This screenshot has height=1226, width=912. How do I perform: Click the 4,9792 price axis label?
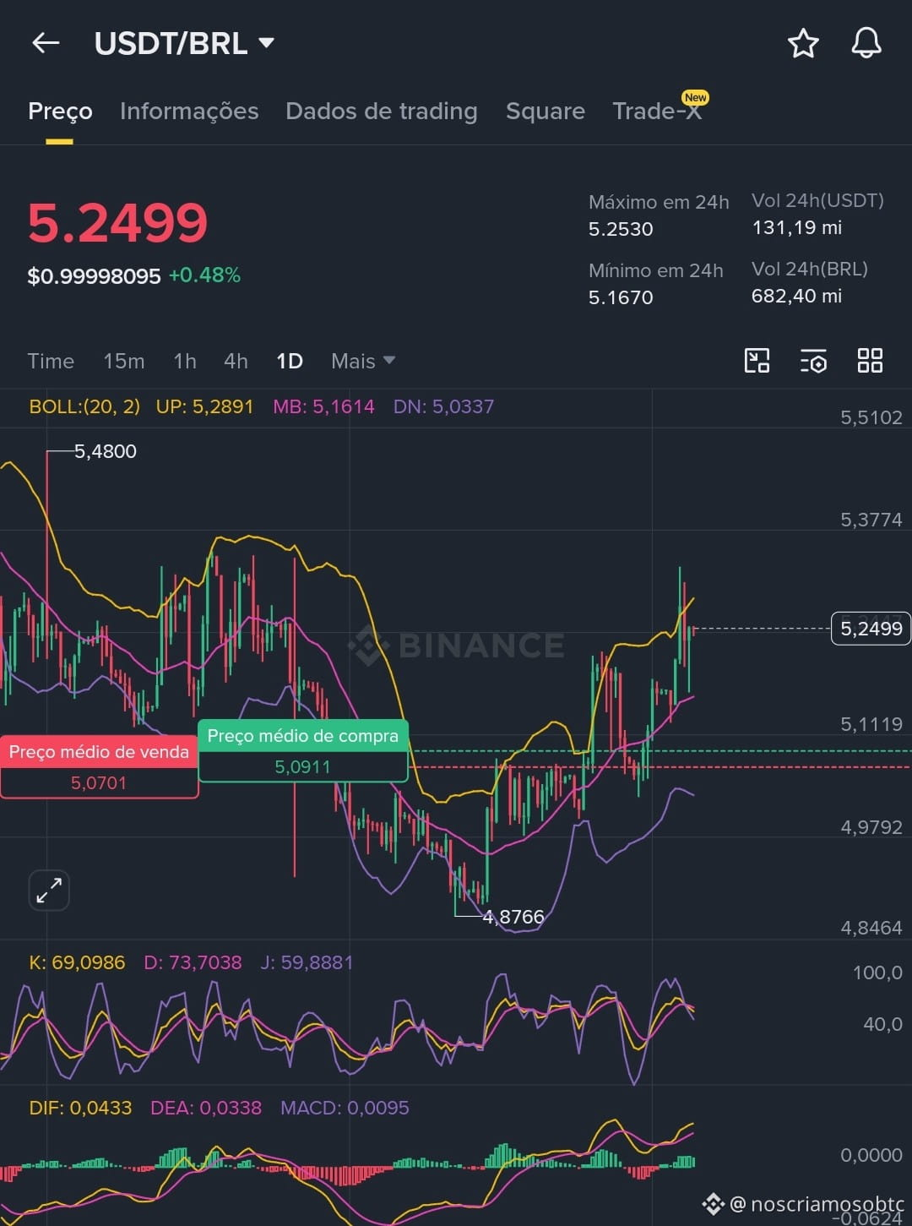tap(871, 827)
